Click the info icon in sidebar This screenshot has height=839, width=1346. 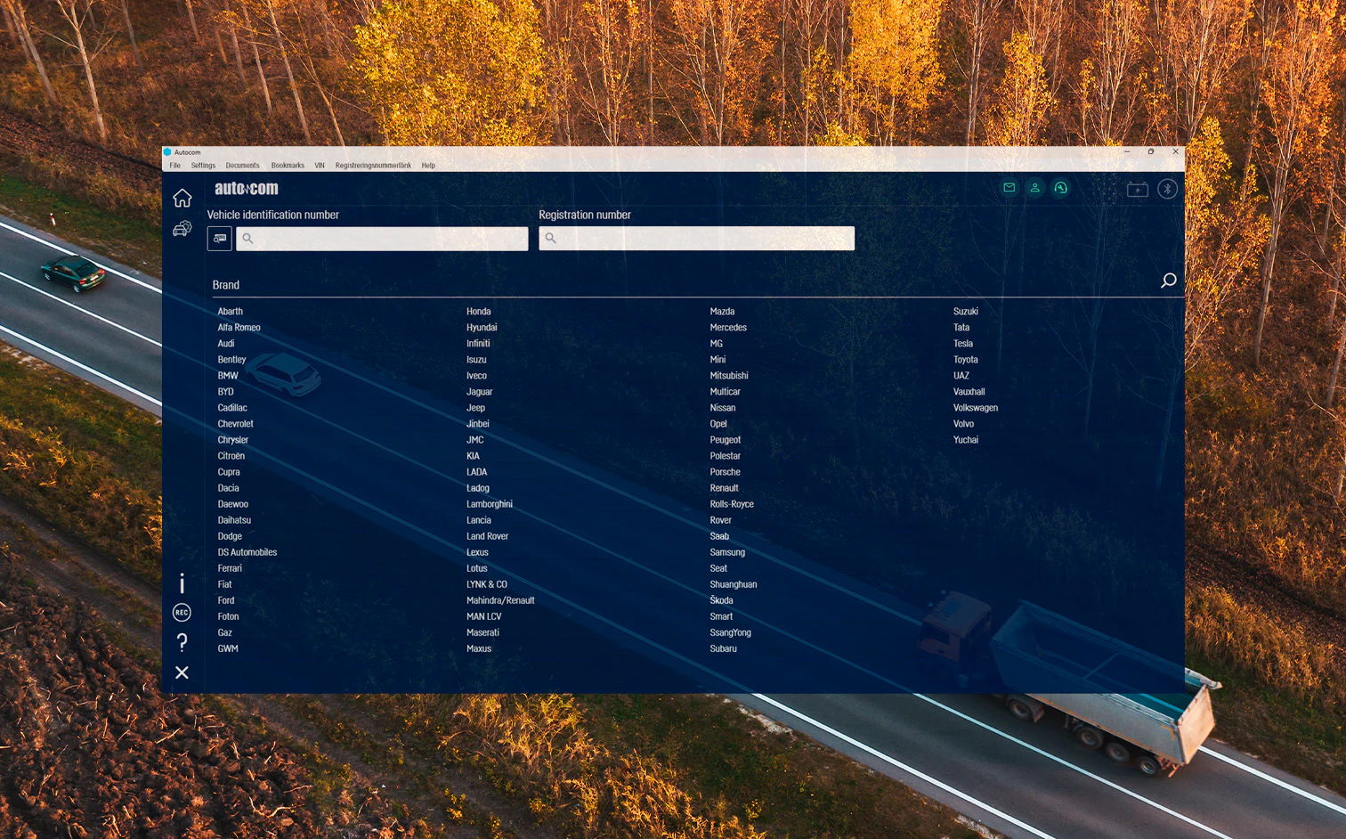[182, 584]
